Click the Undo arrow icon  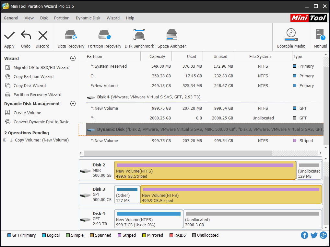pos(26,35)
